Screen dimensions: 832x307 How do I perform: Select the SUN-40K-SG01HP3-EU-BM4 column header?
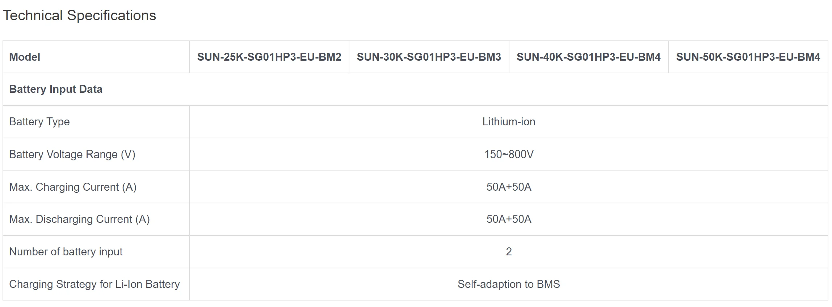(x=588, y=57)
